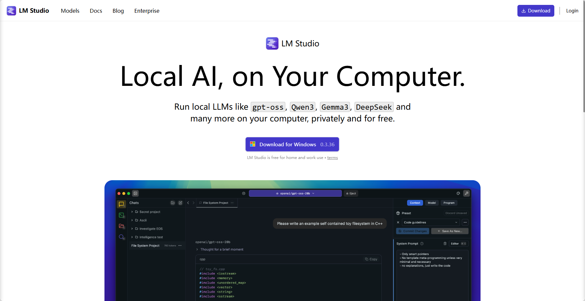This screenshot has height=301, width=585.
Task: Open the system prompt Editor button
Action: click(x=458, y=244)
